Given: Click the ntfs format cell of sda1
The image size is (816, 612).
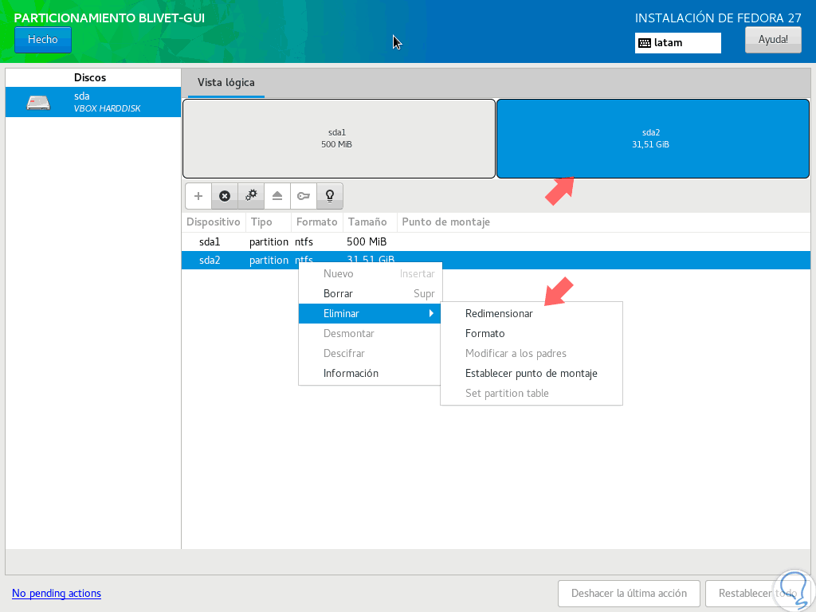Looking at the screenshot, I should 304,242.
